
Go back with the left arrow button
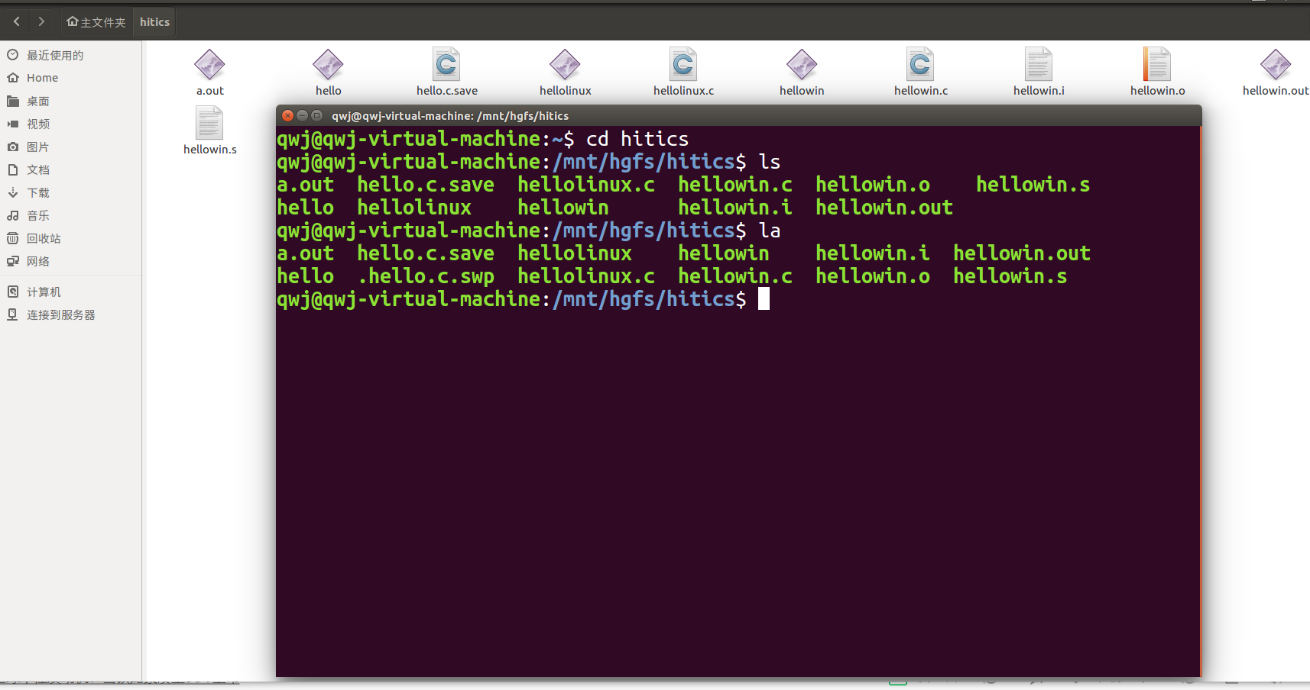click(17, 22)
